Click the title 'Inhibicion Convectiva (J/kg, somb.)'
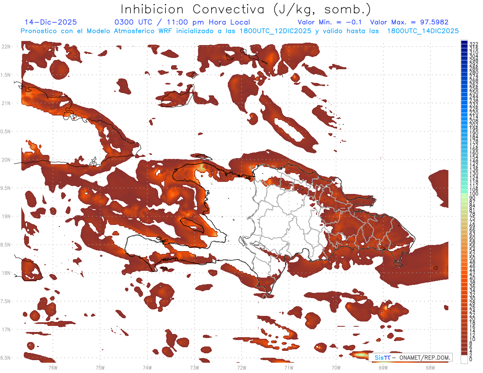 (x=246, y=9)
